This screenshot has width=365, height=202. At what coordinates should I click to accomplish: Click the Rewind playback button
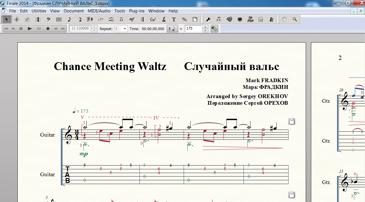[13, 29]
